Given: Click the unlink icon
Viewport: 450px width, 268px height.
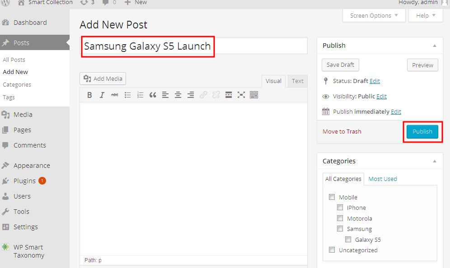Looking at the screenshot, I should click(x=216, y=95).
